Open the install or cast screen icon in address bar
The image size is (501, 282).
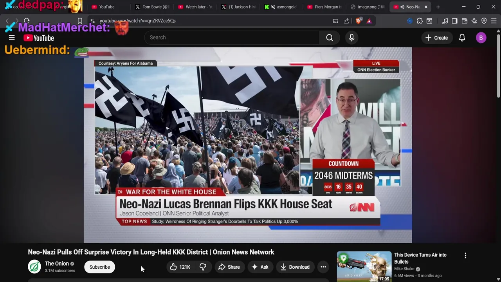pyautogui.click(x=335, y=21)
